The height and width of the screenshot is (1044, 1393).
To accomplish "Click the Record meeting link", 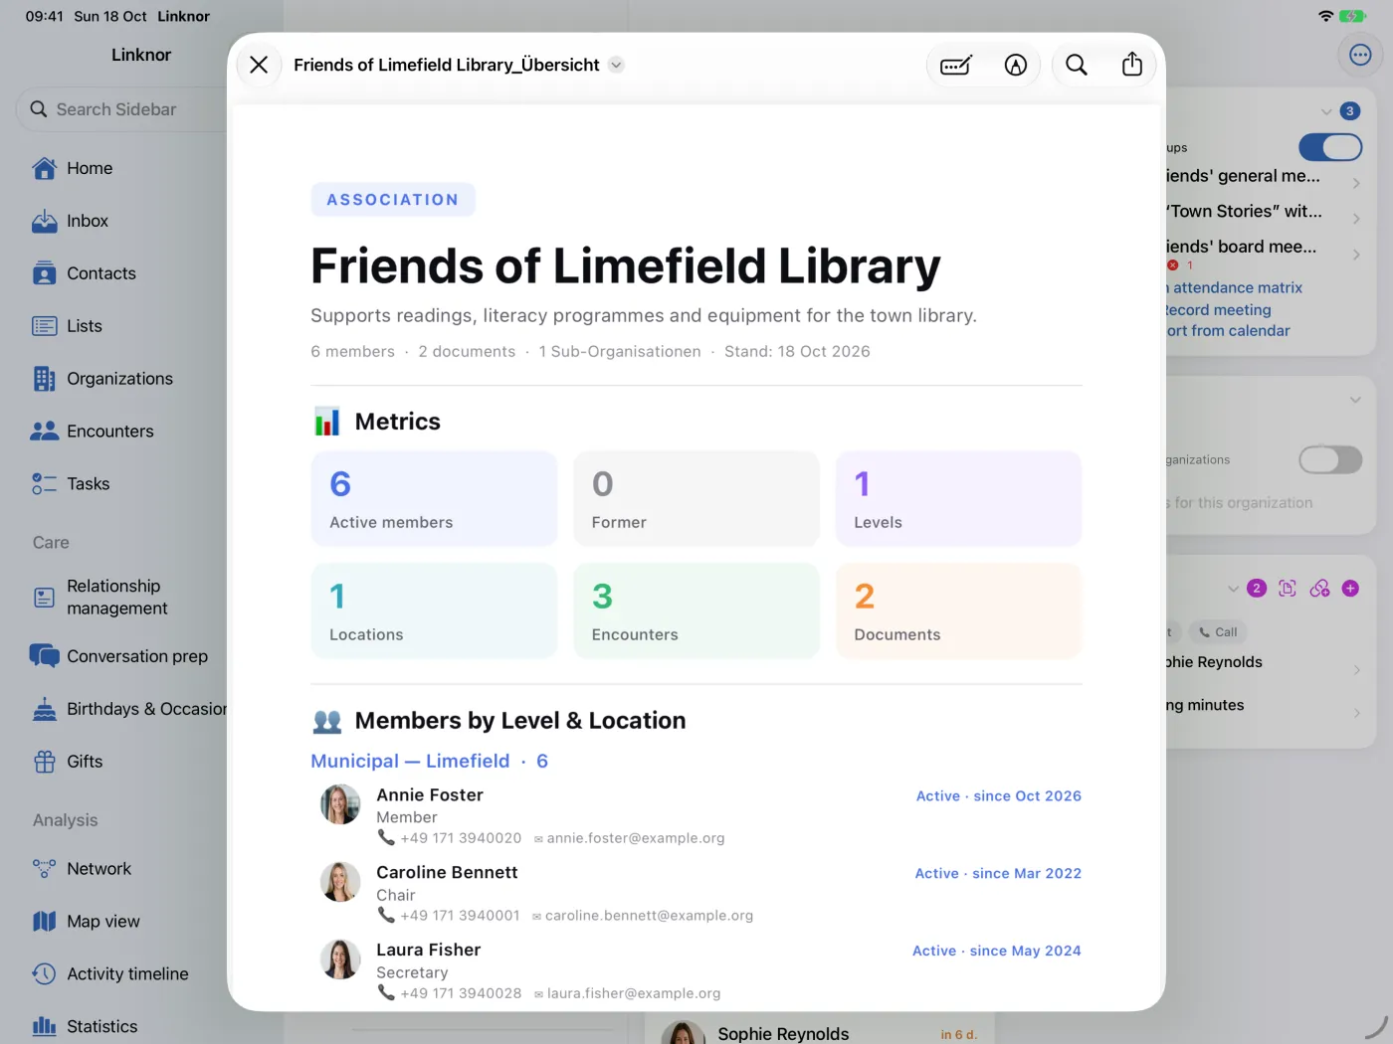I will pos(1219,309).
